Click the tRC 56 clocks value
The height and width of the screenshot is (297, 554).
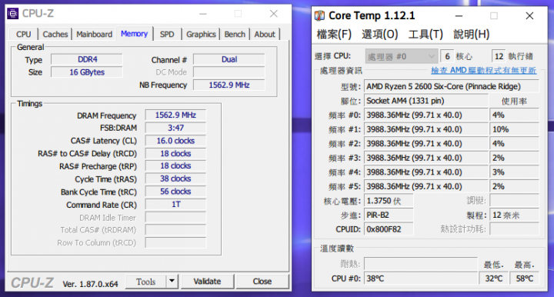(x=175, y=192)
